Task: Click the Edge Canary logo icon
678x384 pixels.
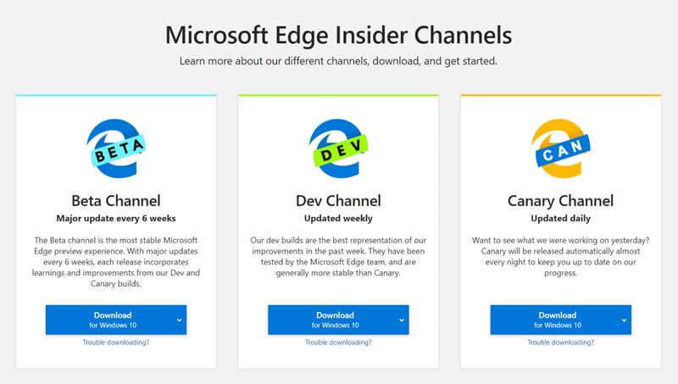Action: [560, 148]
